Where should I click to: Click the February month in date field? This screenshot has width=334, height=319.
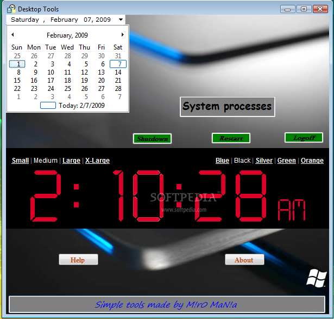tap(64, 20)
